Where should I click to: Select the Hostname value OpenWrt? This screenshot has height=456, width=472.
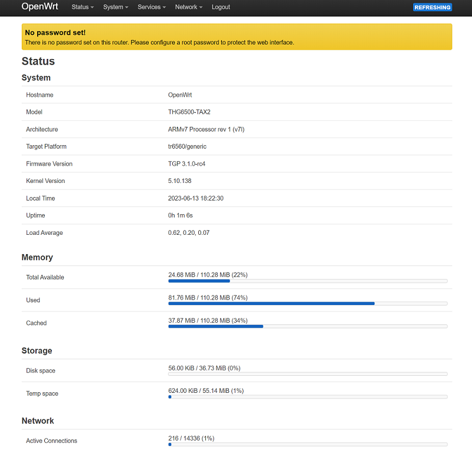pyautogui.click(x=180, y=95)
